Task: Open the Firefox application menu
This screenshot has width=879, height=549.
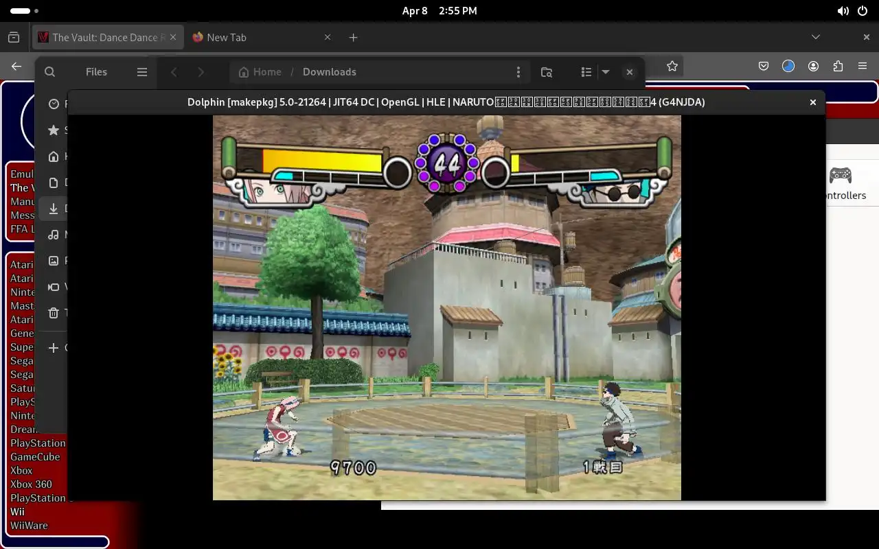Action: tap(863, 67)
